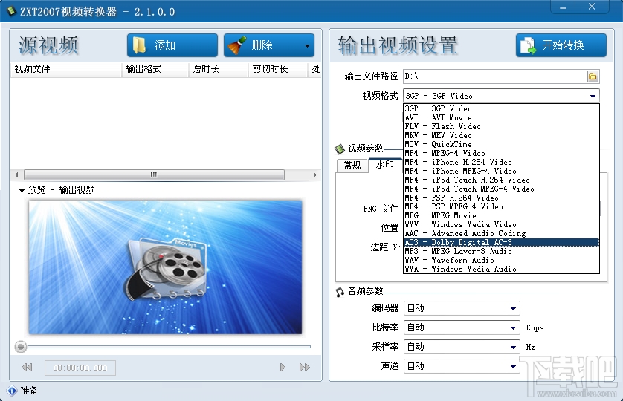623x401 pixels.
Task: Click the fast-forward playback button
Action: [304, 368]
